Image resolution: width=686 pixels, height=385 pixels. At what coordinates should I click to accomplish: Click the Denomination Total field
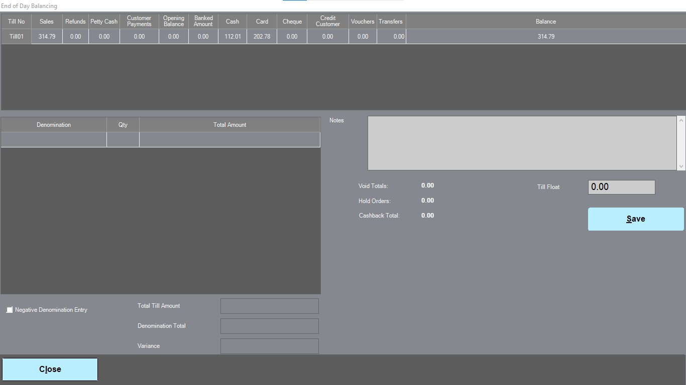(x=269, y=326)
